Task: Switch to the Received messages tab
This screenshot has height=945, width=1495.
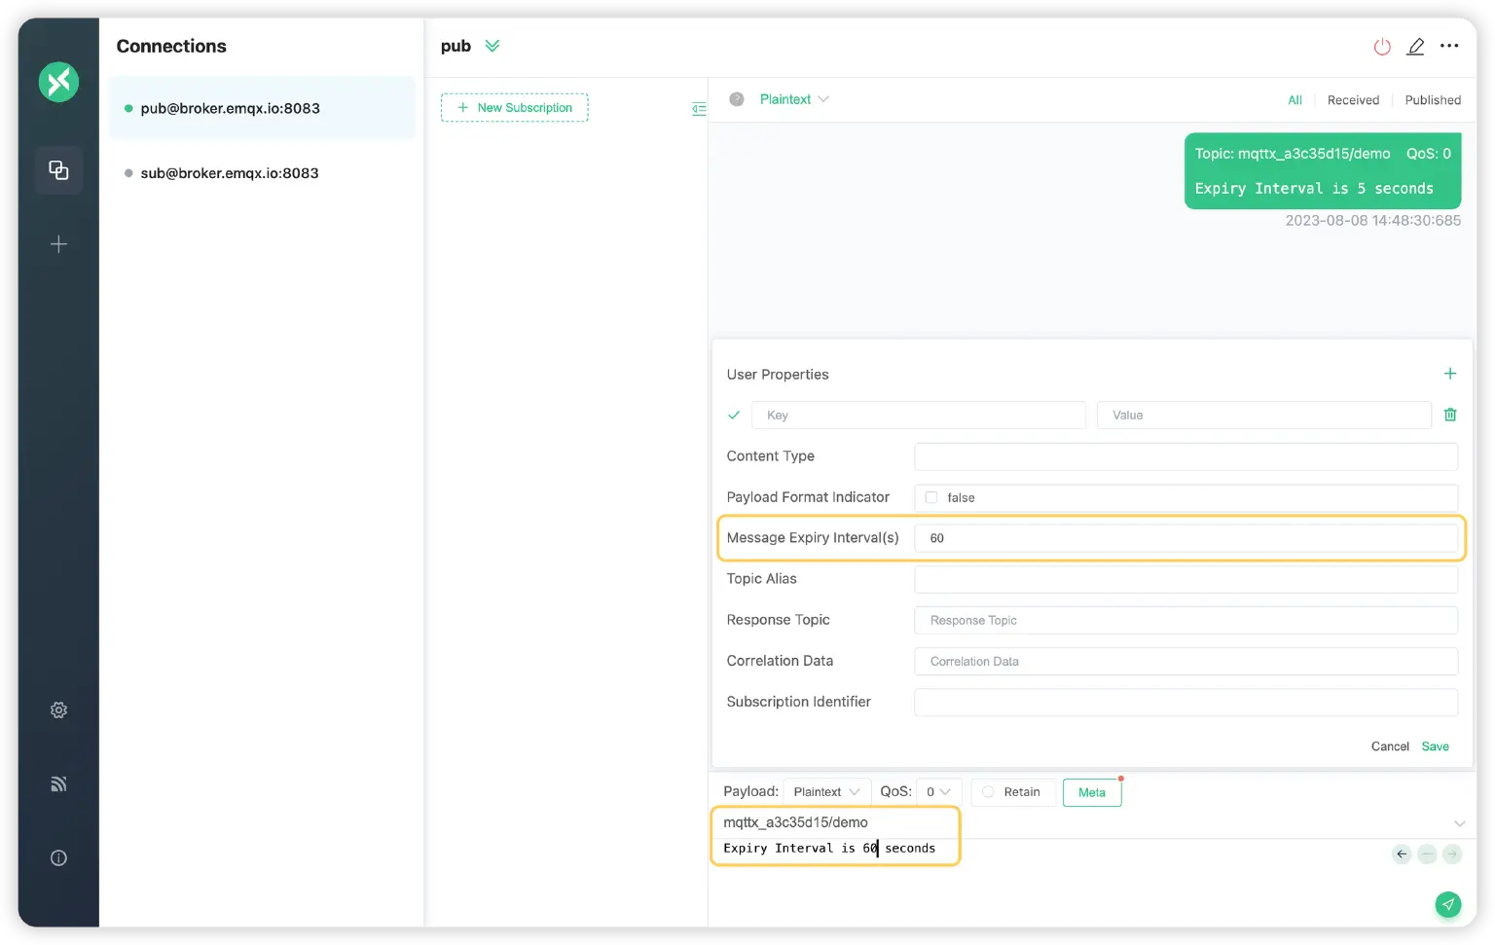Action: click(1353, 100)
